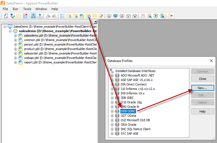This screenshot has height=143, width=217.
Task: Click the Edit file pencil icon
Action: click(101, 16)
